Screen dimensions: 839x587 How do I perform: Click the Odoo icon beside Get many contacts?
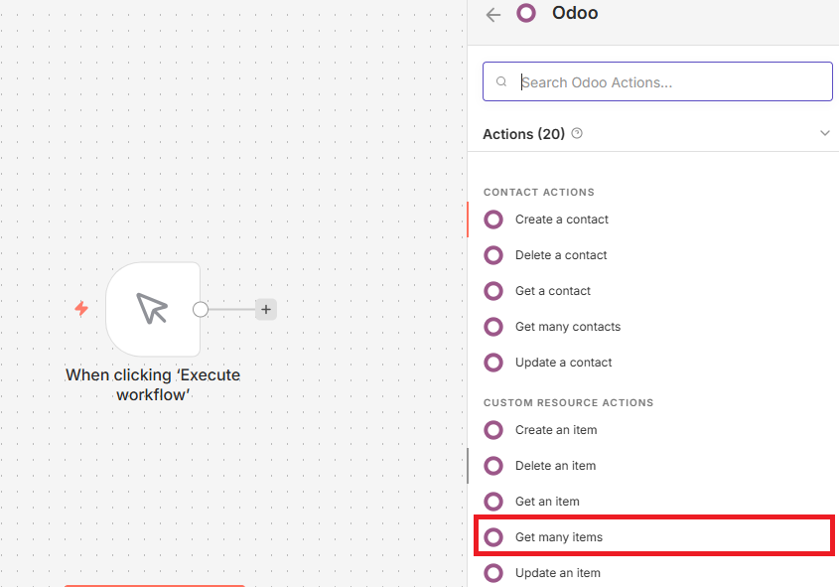point(493,327)
